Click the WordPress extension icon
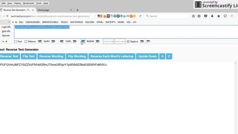The width and height of the screenshot is (238, 134). pyautogui.click(x=121, y=16)
